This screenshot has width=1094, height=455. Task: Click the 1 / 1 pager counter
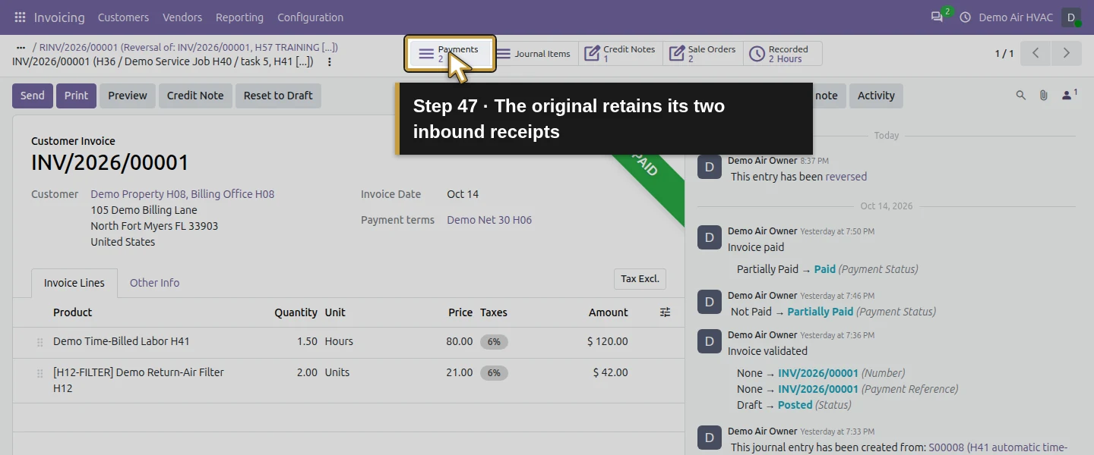point(1004,53)
